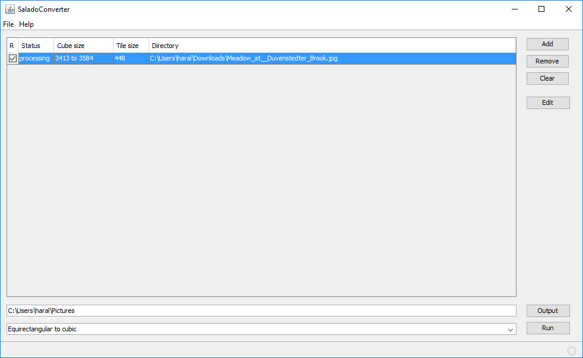Viewport: 583px width, 358px height.
Task: Open the Help menu
Action: click(x=26, y=24)
